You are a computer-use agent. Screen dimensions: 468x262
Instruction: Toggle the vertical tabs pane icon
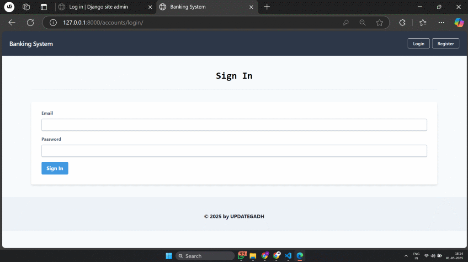point(44,7)
